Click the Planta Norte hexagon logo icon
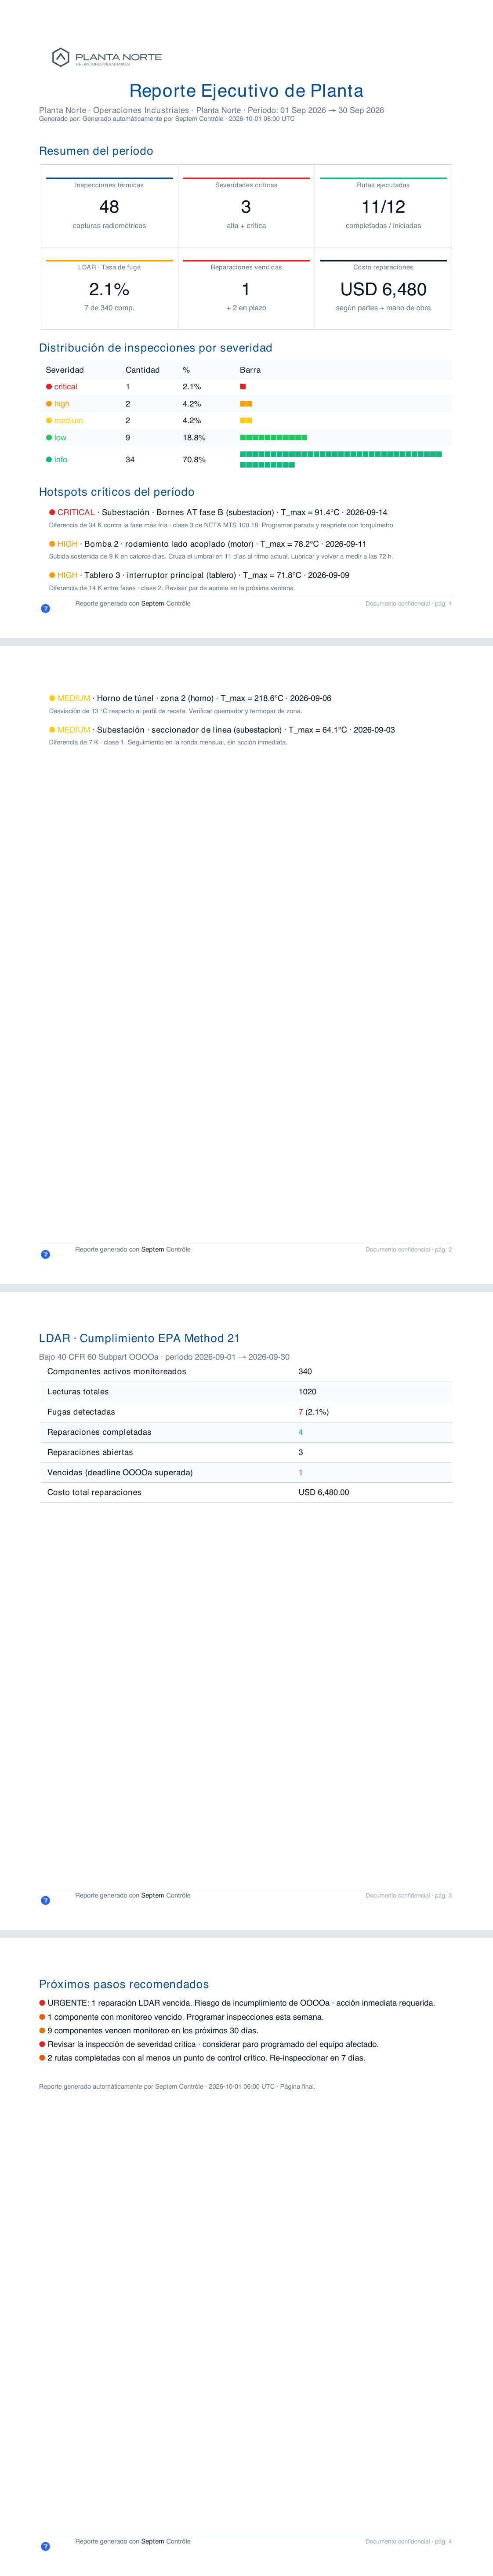The width and height of the screenshot is (493, 2576). (61, 57)
